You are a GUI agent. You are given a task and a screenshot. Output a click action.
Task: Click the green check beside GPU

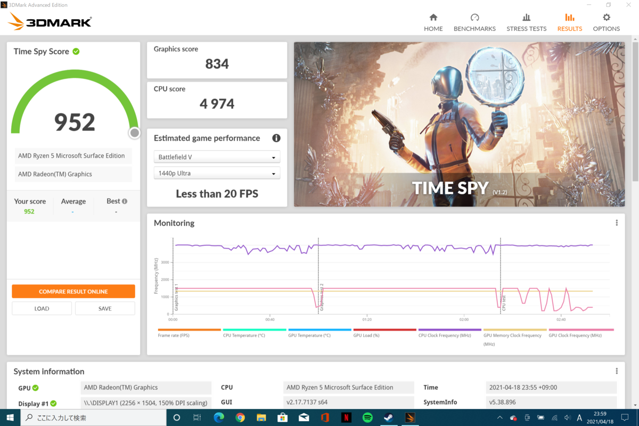pyautogui.click(x=36, y=388)
